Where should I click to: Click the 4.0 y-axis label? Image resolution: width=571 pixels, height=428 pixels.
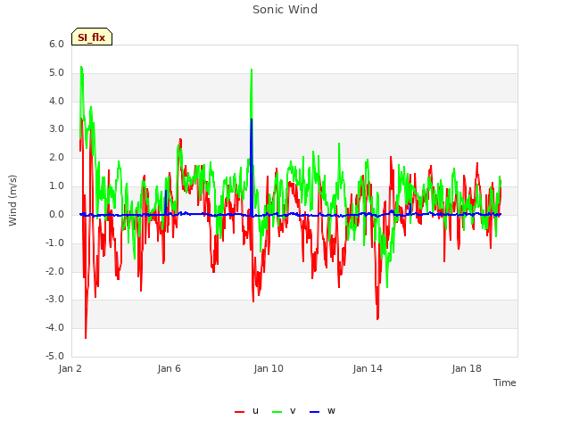point(57,101)
